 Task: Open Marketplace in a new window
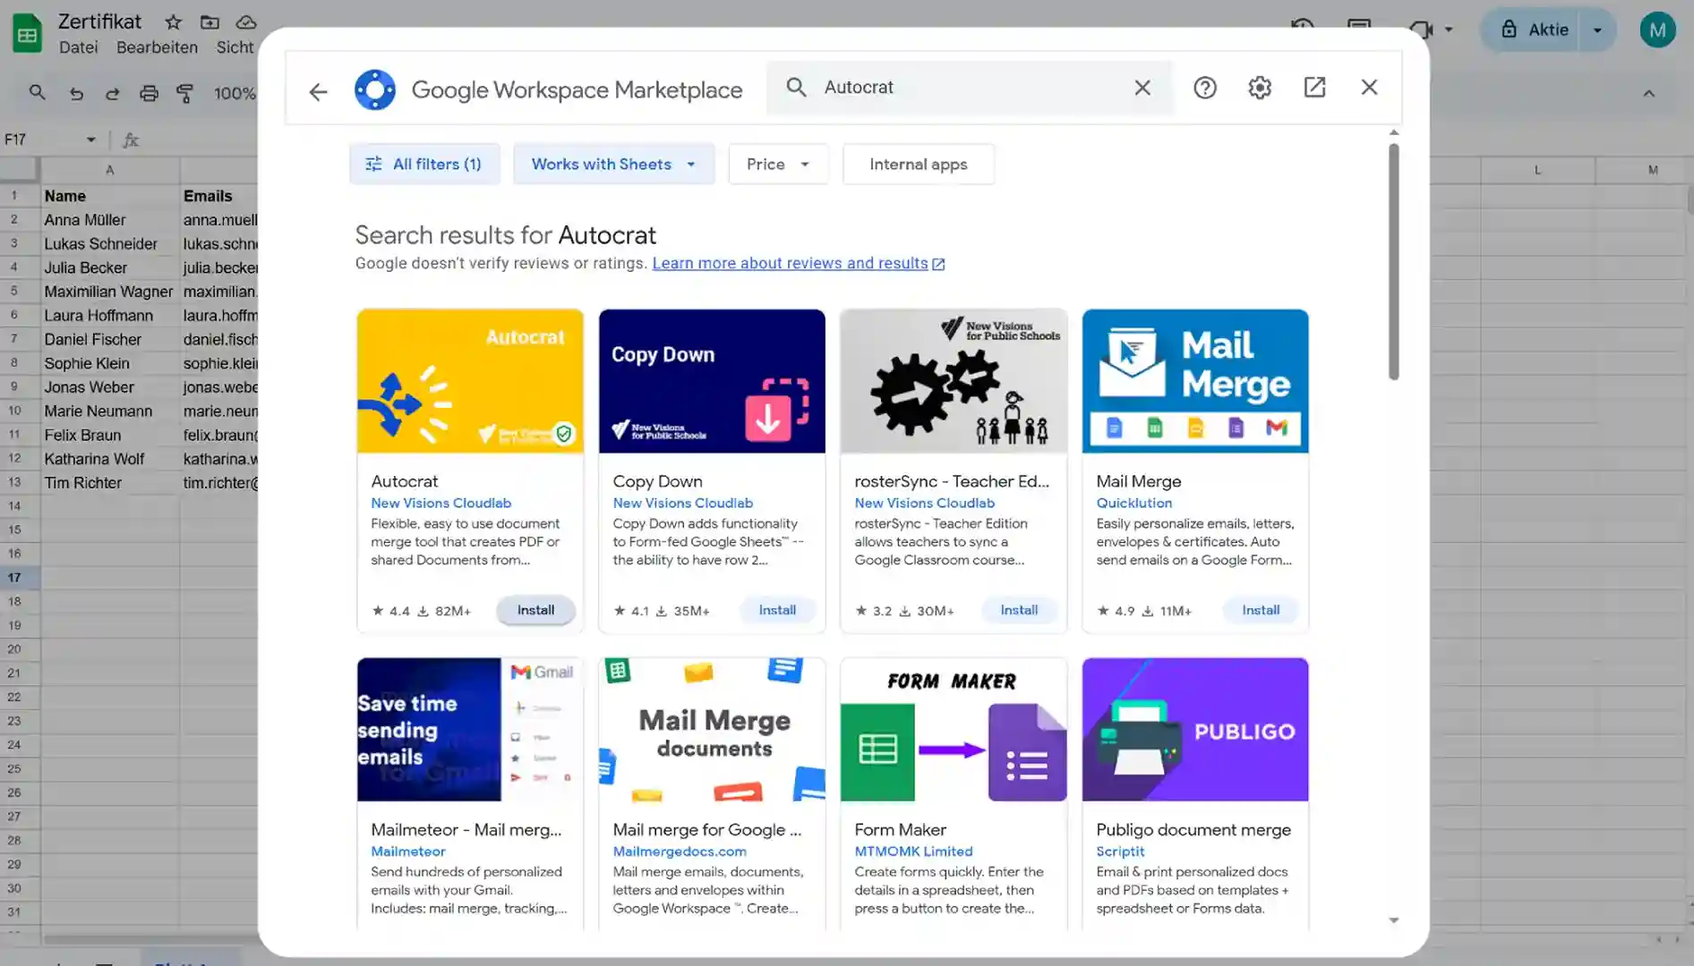[1314, 88]
